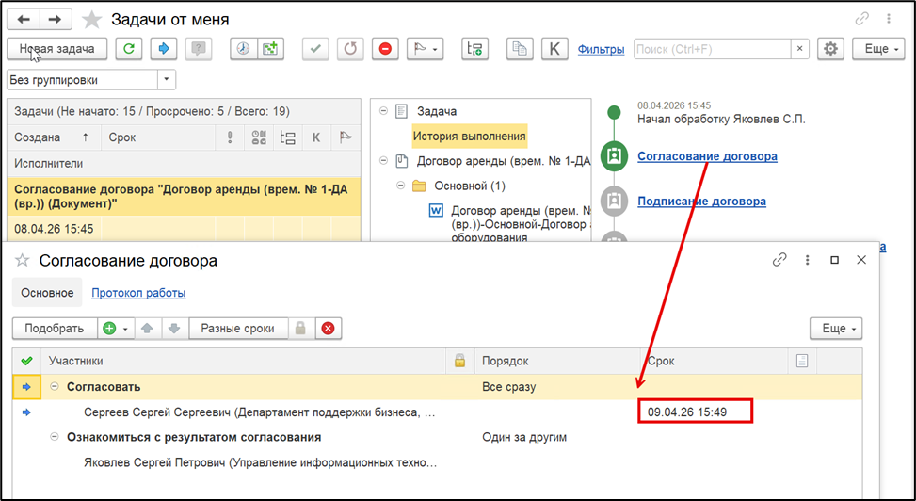
Task: Click the Новая задача button
Action: (57, 49)
